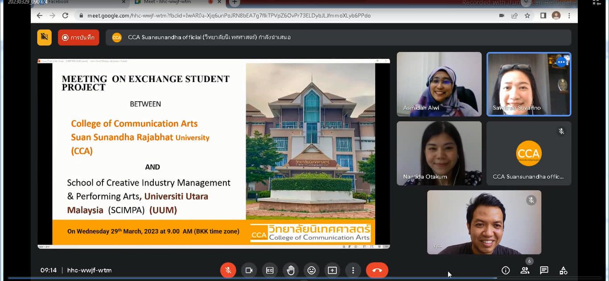609x281 pixels.
Task: Show the participants people panel
Action: pos(525,270)
